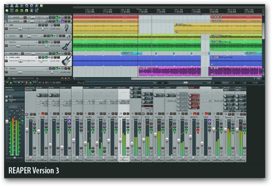272x186 pixels.
Task: Toggle the green repeat button in the transport
Action: [x=30, y=83]
